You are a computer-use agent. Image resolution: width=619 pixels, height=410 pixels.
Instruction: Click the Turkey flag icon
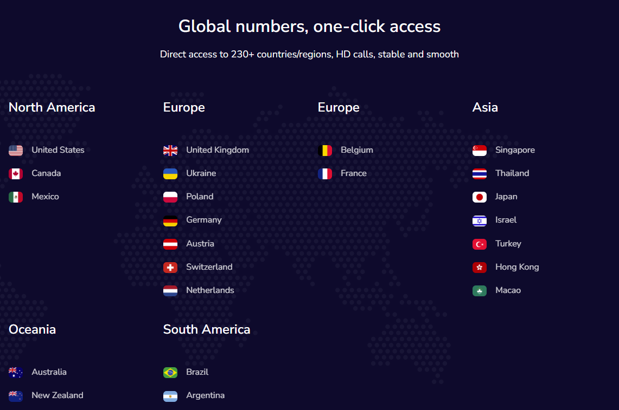480,244
